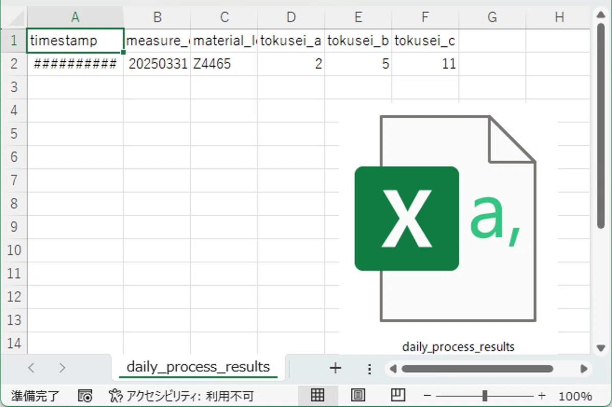Select row 14 header
This screenshot has width=612, height=407.
[x=14, y=344]
